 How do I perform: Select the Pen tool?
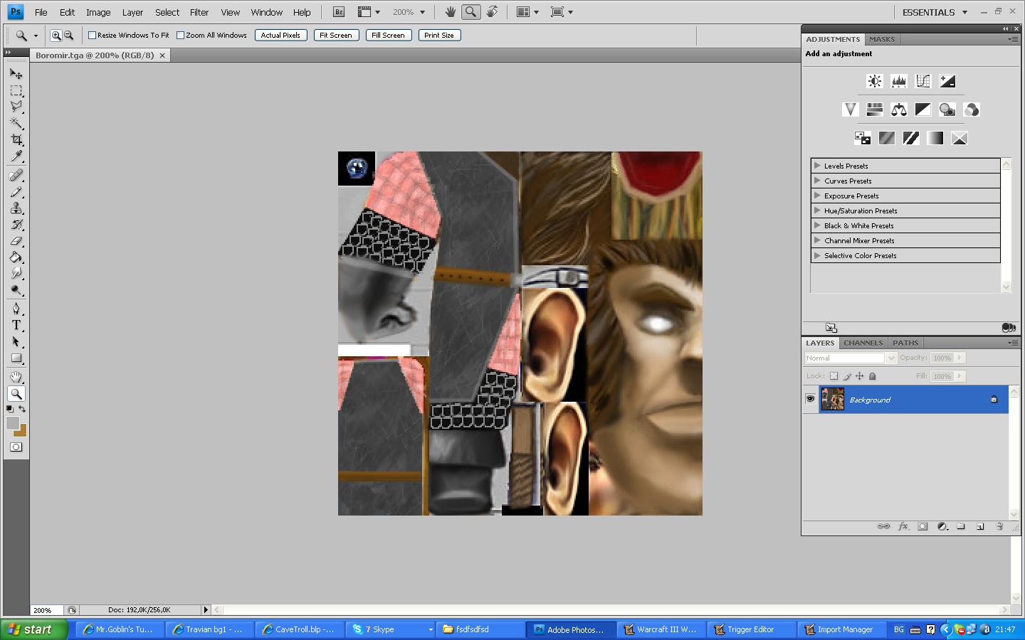(x=16, y=309)
